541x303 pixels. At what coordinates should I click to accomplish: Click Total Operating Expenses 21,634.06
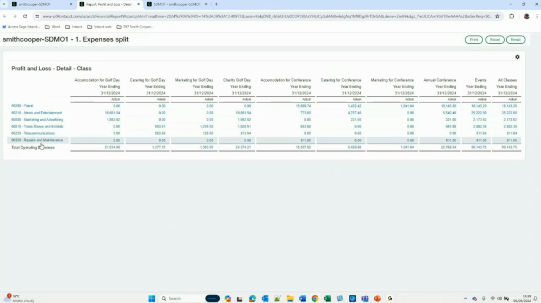click(x=112, y=147)
